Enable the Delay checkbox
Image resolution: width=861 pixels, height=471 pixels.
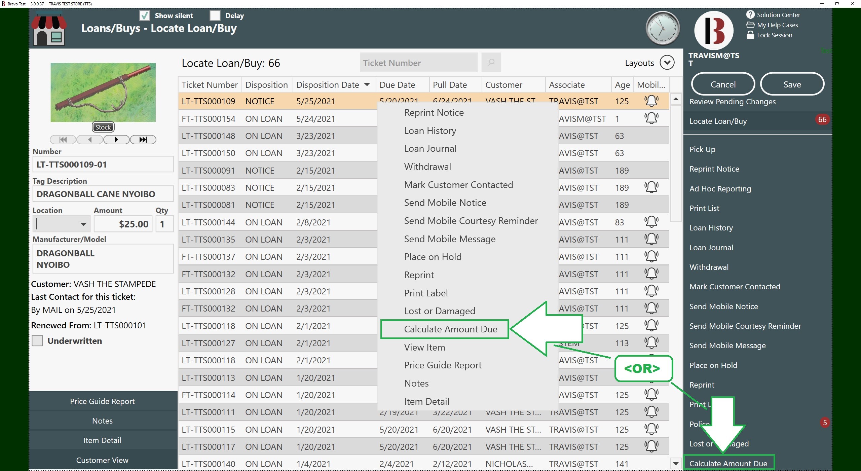click(215, 15)
